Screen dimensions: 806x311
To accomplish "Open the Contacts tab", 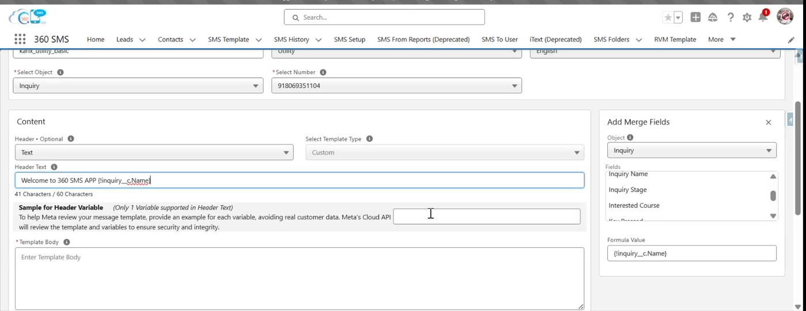I will coord(170,40).
